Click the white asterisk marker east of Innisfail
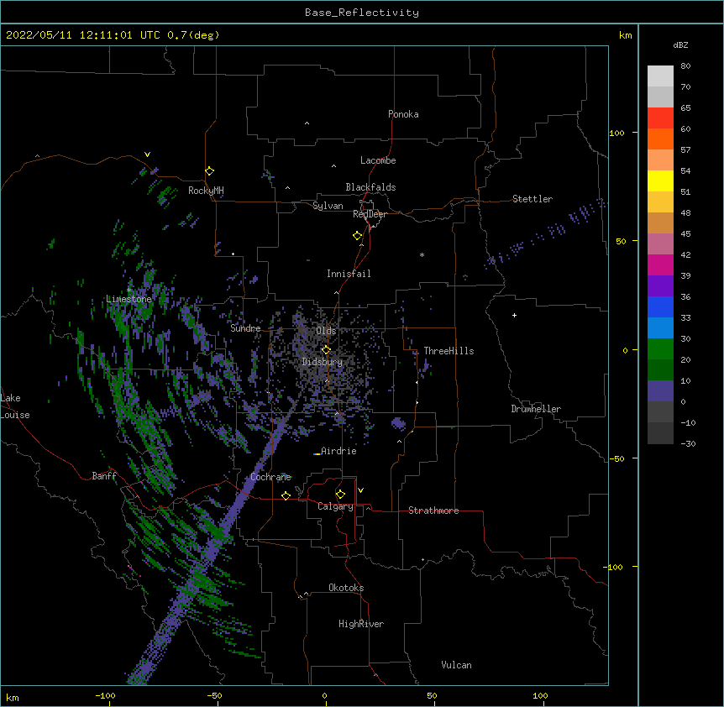The width and height of the screenshot is (724, 707). (422, 255)
